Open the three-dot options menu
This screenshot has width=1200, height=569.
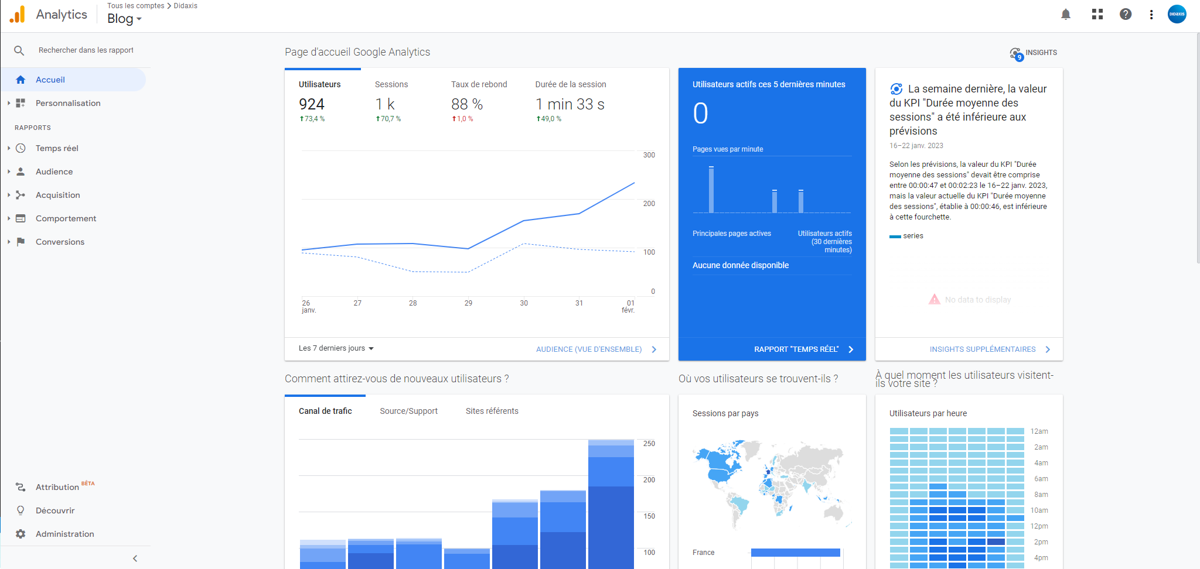1151,14
